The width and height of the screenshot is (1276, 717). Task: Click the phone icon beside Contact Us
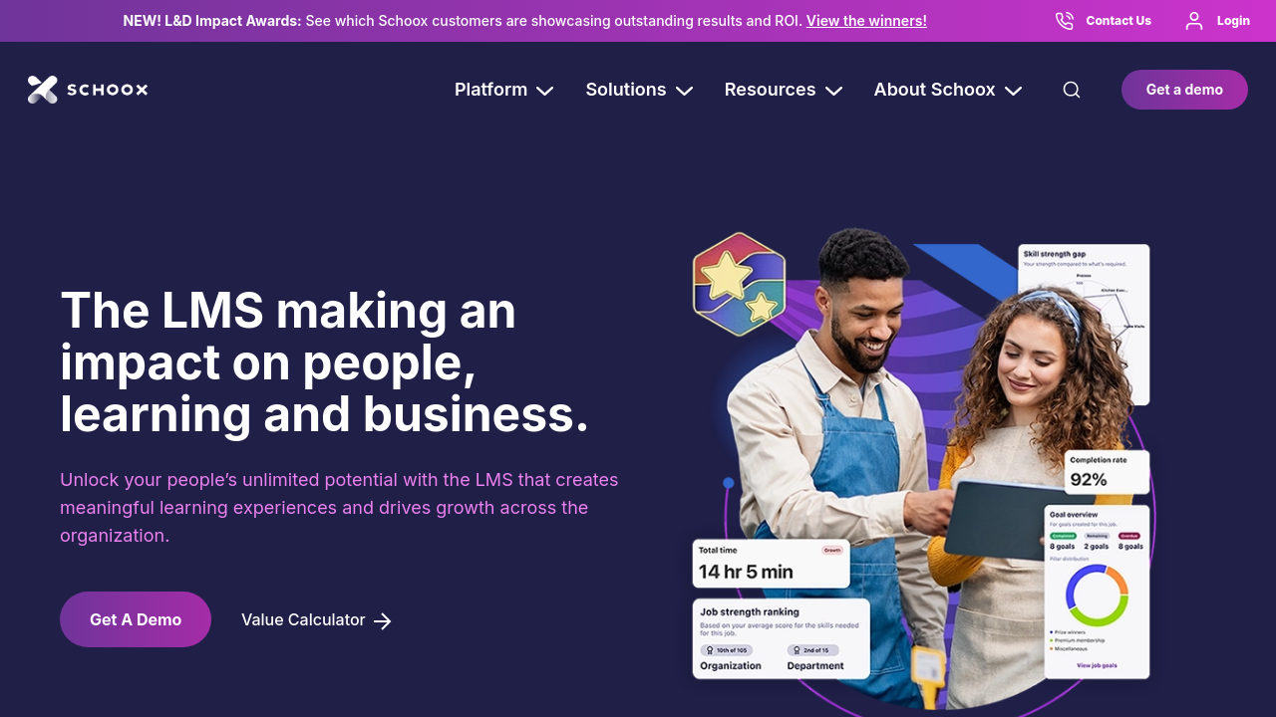click(1065, 21)
